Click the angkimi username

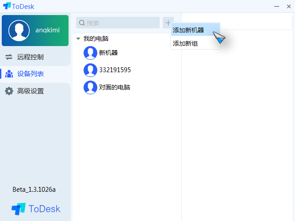coord(47,30)
